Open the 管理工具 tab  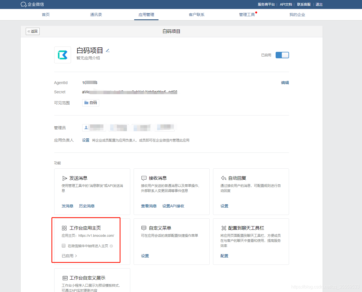click(x=247, y=15)
